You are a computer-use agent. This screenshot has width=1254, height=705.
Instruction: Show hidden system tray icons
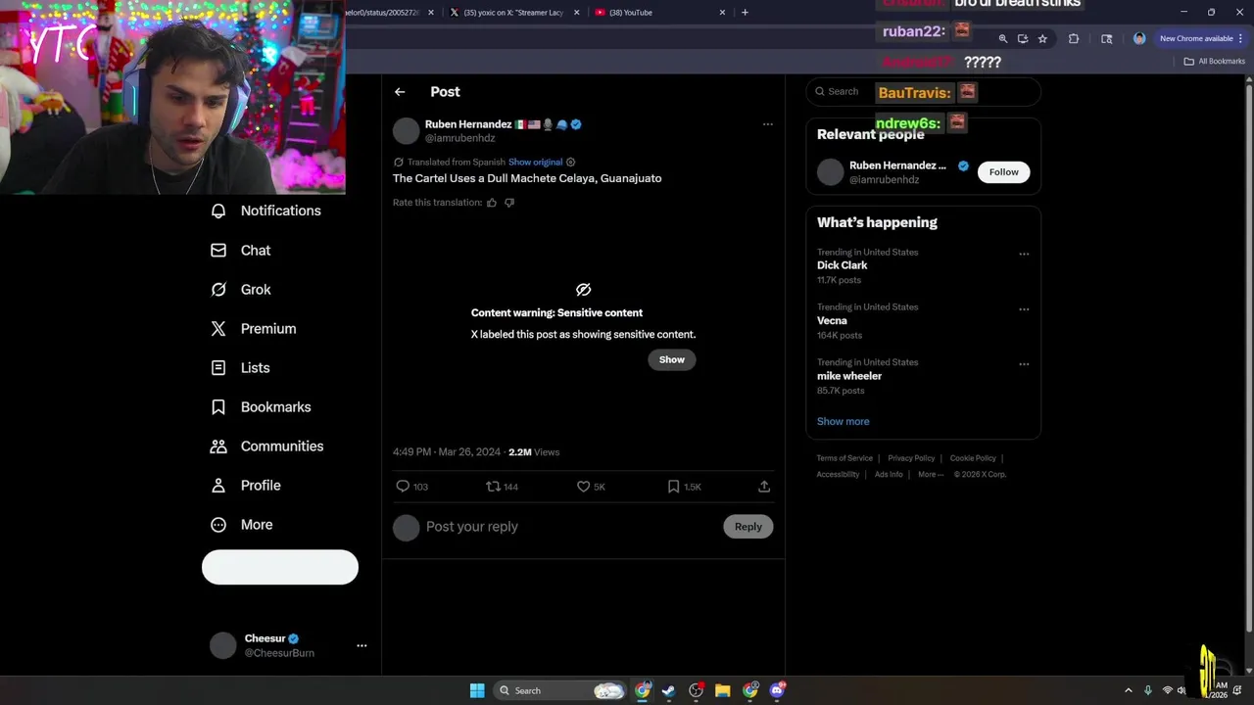click(1128, 690)
